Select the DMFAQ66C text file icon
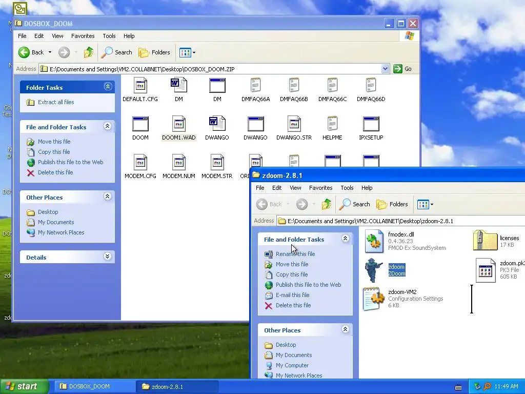The height and width of the screenshot is (394, 525). (x=332, y=85)
